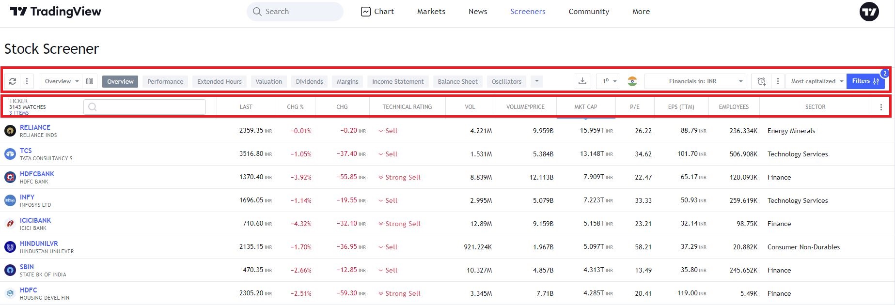Open the INFY ticker link
The height and width of the screenshot is (305, 895).
[27, 197]
